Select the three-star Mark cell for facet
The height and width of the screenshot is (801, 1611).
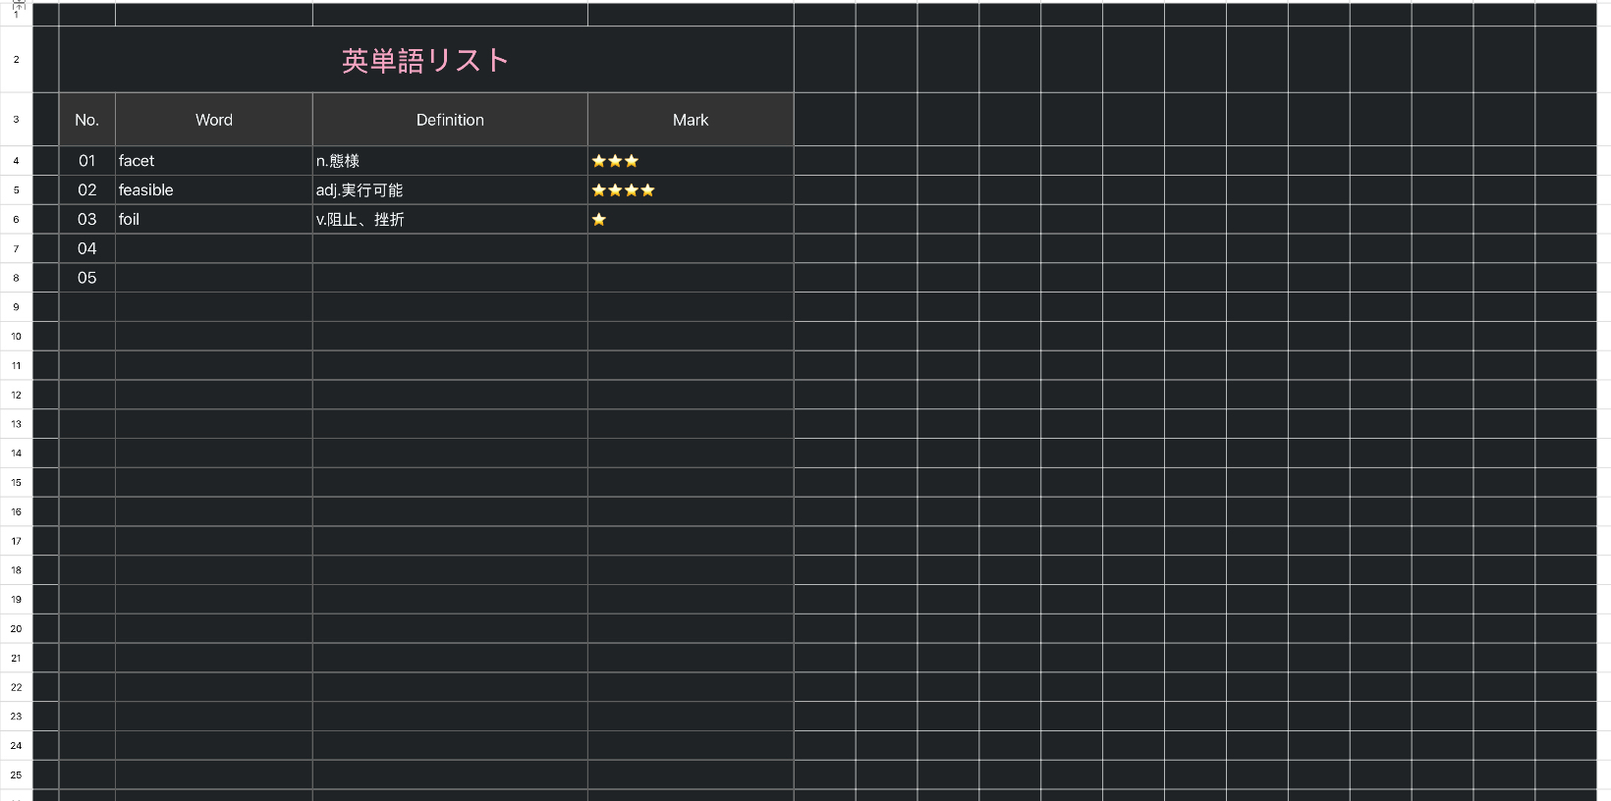pyautogui.click(x=691, y=161)
